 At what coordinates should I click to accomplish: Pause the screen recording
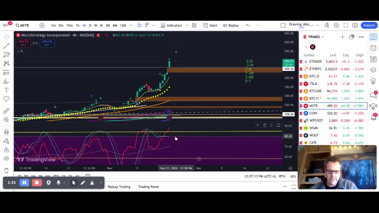tap(24, 183)
